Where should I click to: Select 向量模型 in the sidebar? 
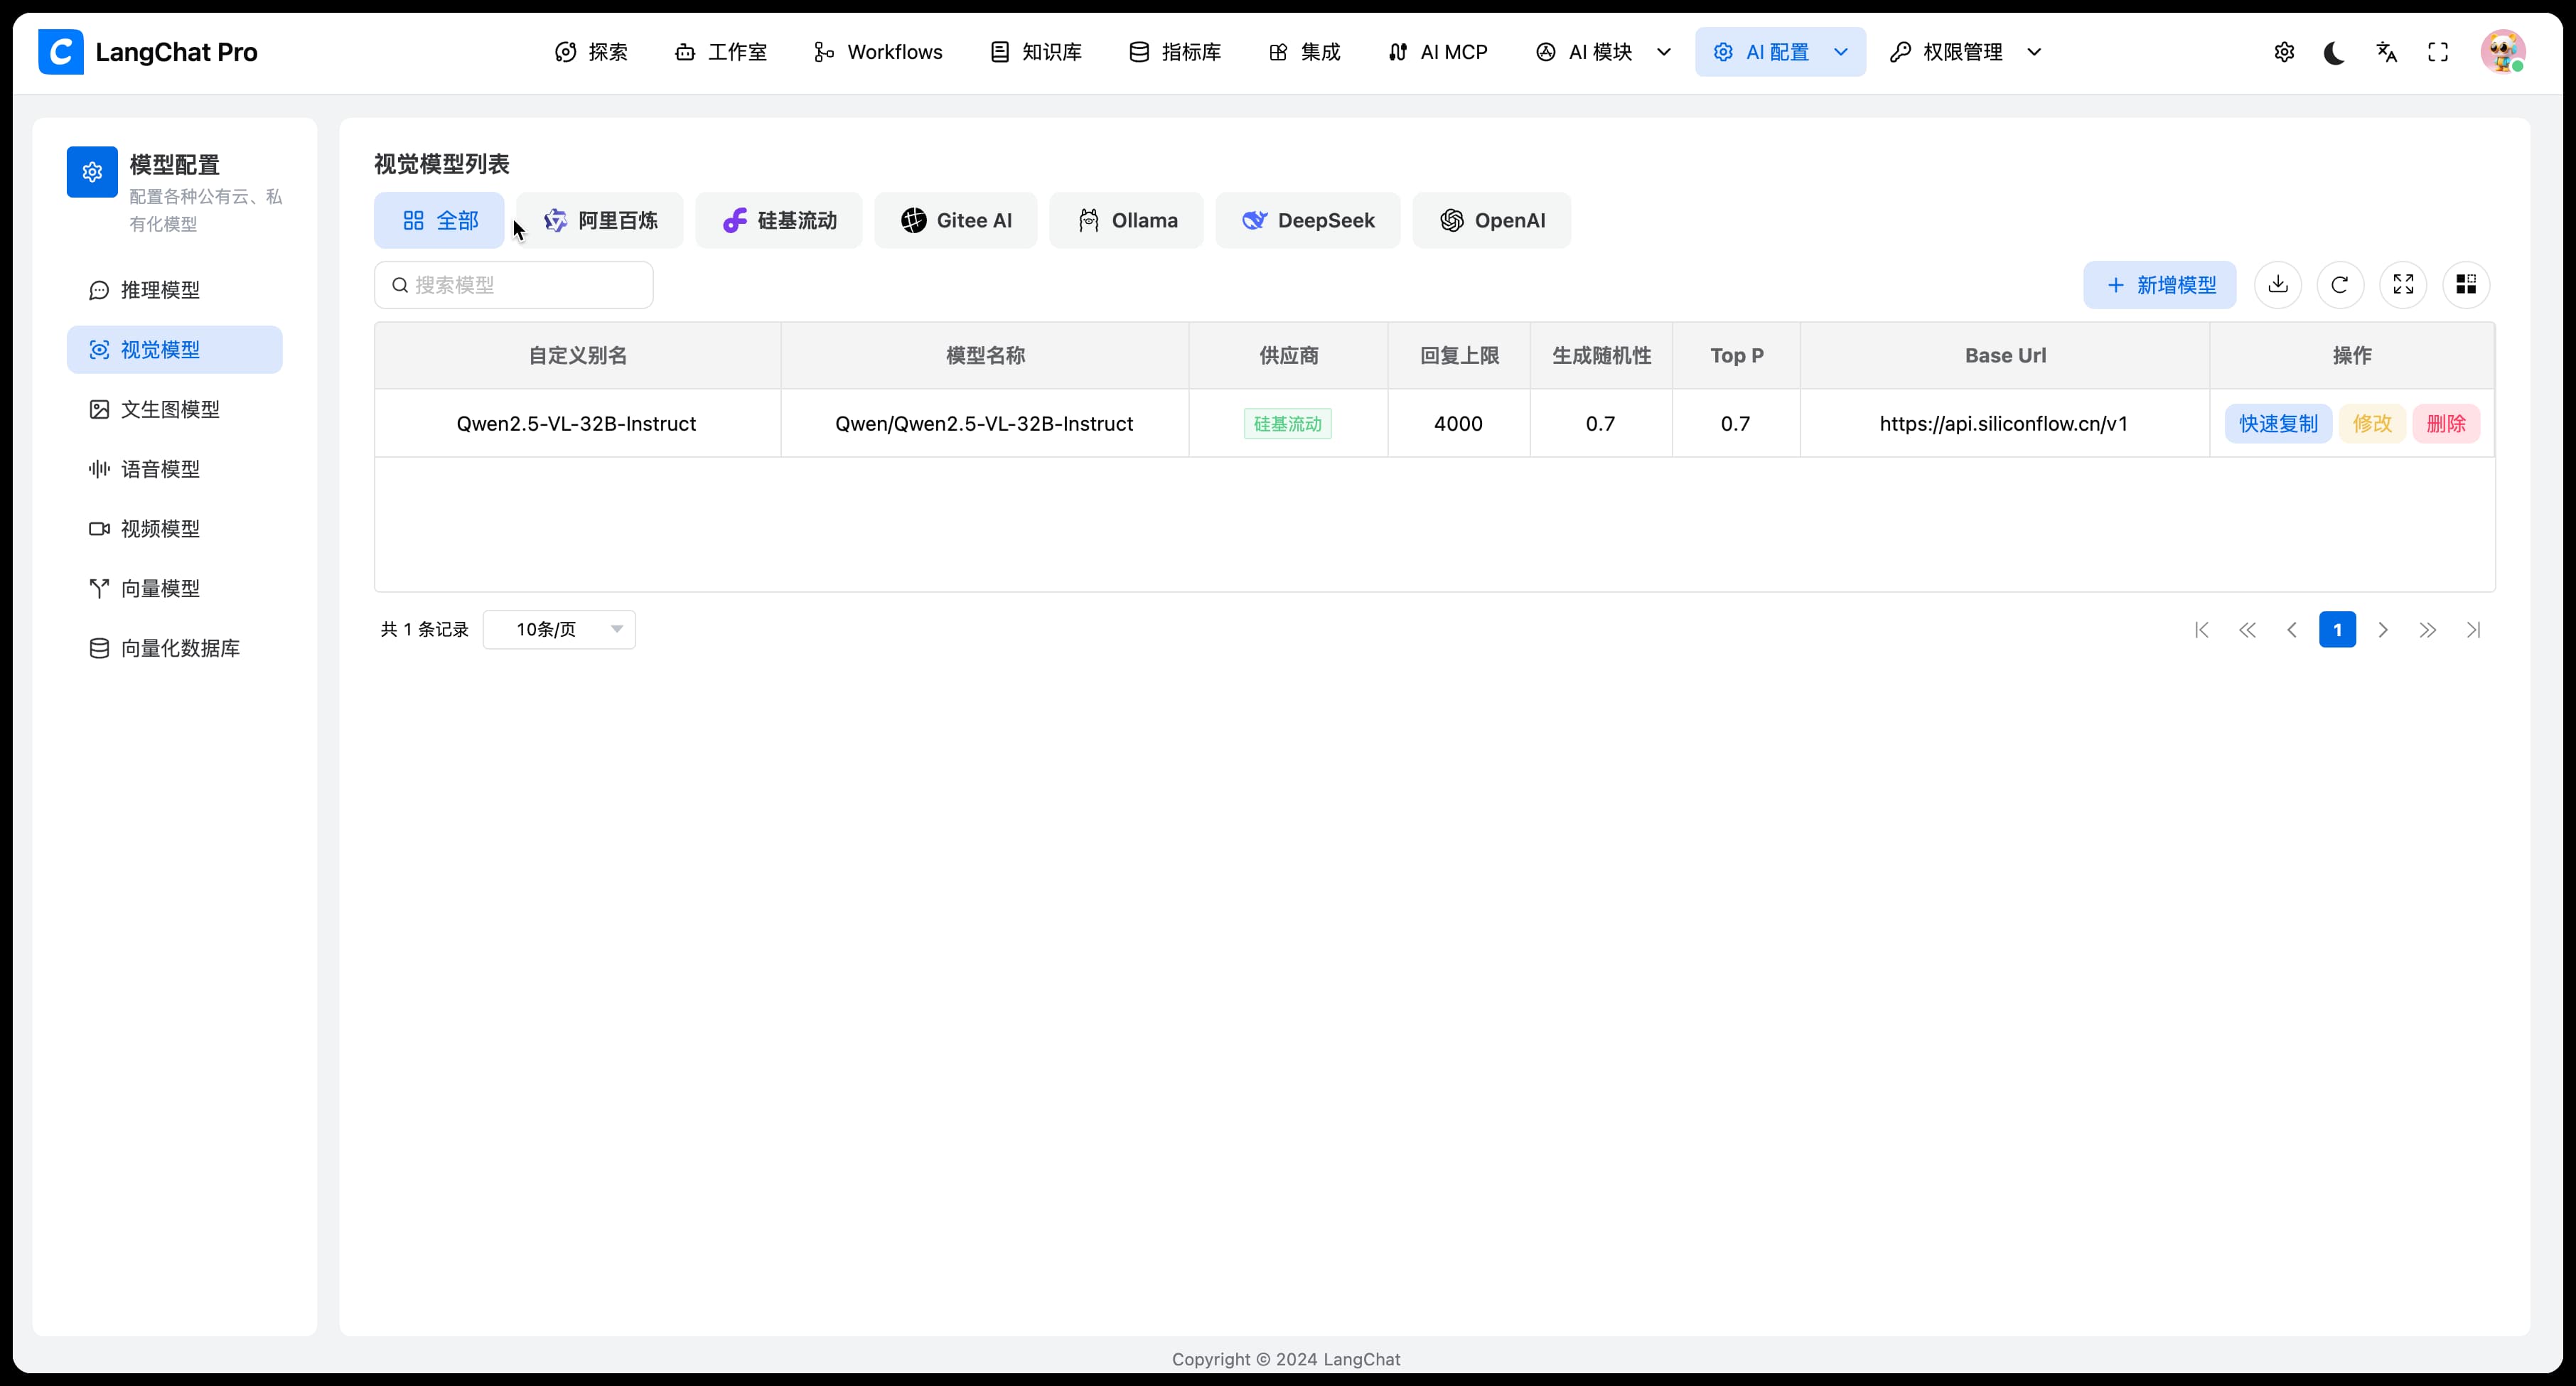click(175, 589)
